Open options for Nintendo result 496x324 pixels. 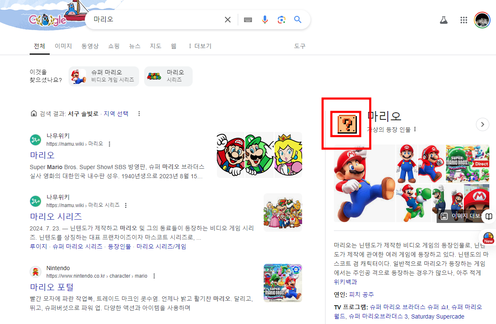point(154,276)
